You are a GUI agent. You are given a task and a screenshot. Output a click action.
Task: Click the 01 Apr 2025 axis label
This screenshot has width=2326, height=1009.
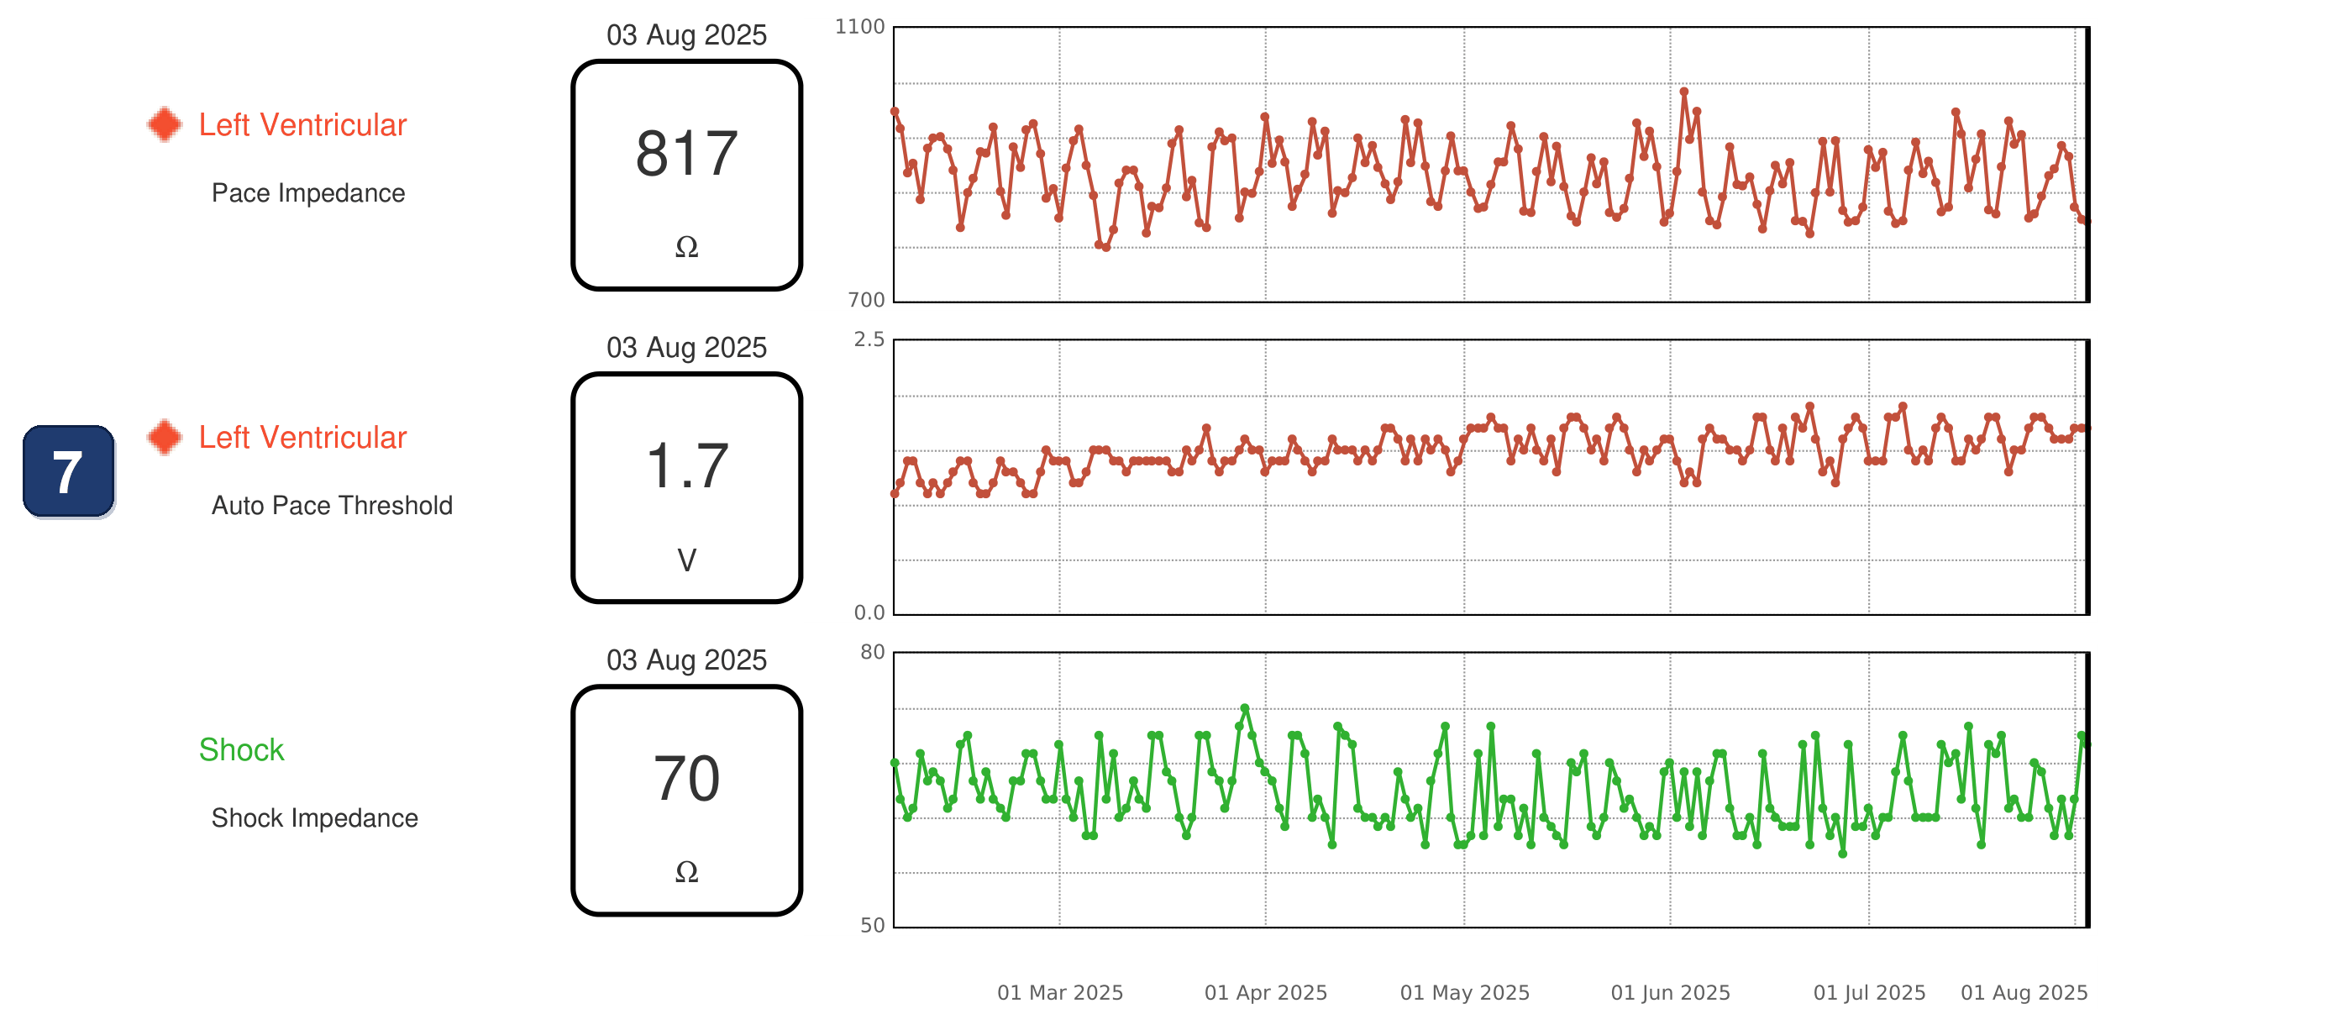click(x=1265, y=992)
